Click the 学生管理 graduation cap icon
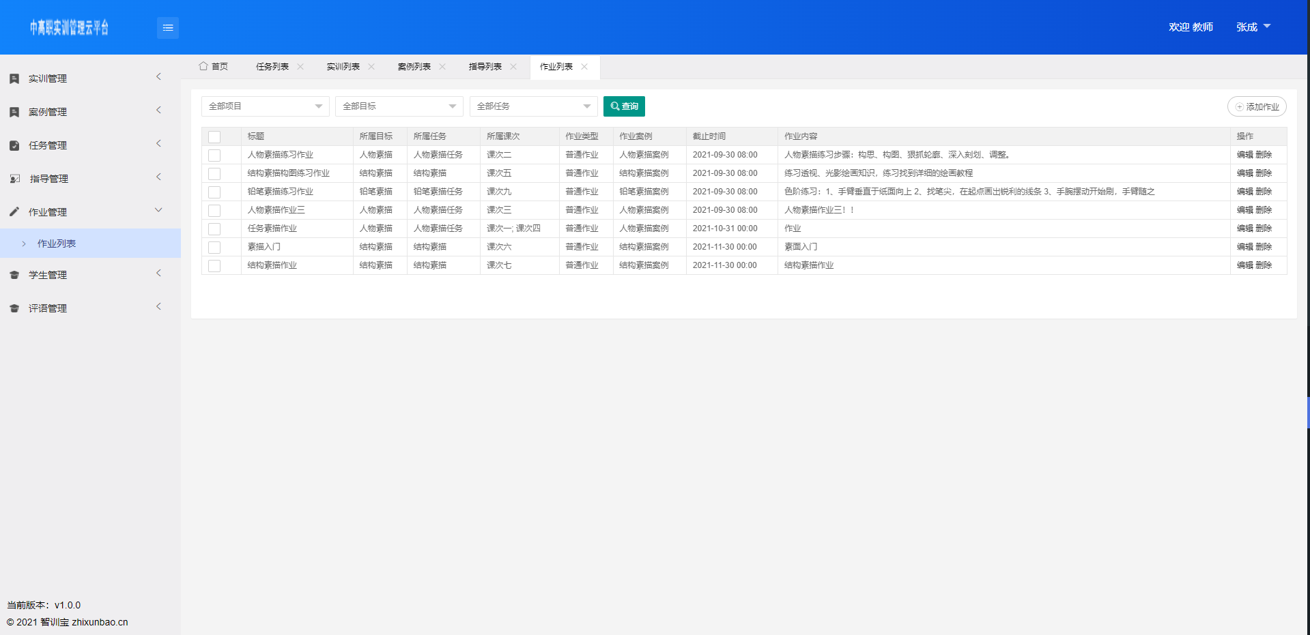The width and height of the screenshot is (1310, 635). (14, 276)
